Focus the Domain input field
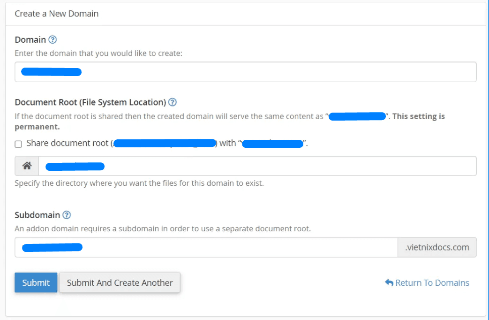Screen dimensions: 489x320 click(x=244, y=71)
